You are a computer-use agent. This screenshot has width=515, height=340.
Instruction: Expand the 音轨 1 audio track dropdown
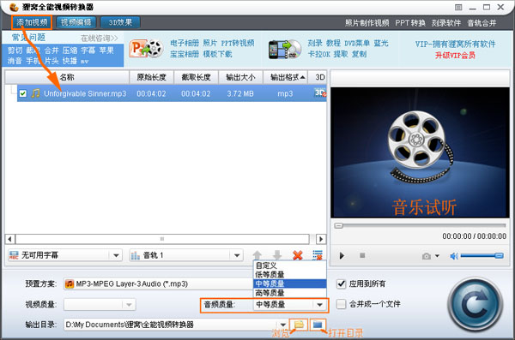186,255
